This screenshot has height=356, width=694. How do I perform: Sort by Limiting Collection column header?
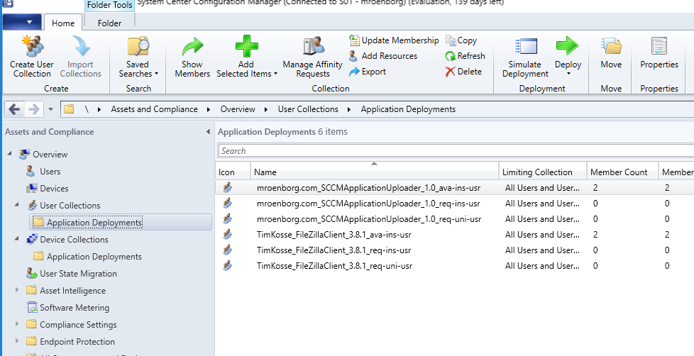[x=543, y=171]
